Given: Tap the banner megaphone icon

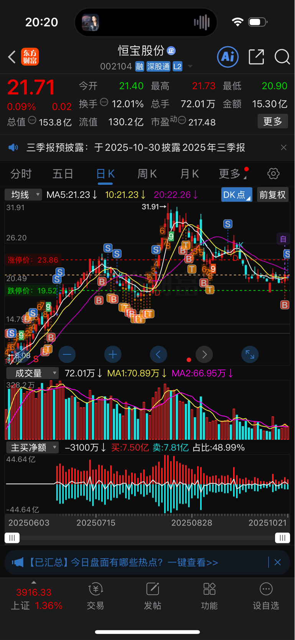Looking at the screenshot, I should tap(18, 563).
